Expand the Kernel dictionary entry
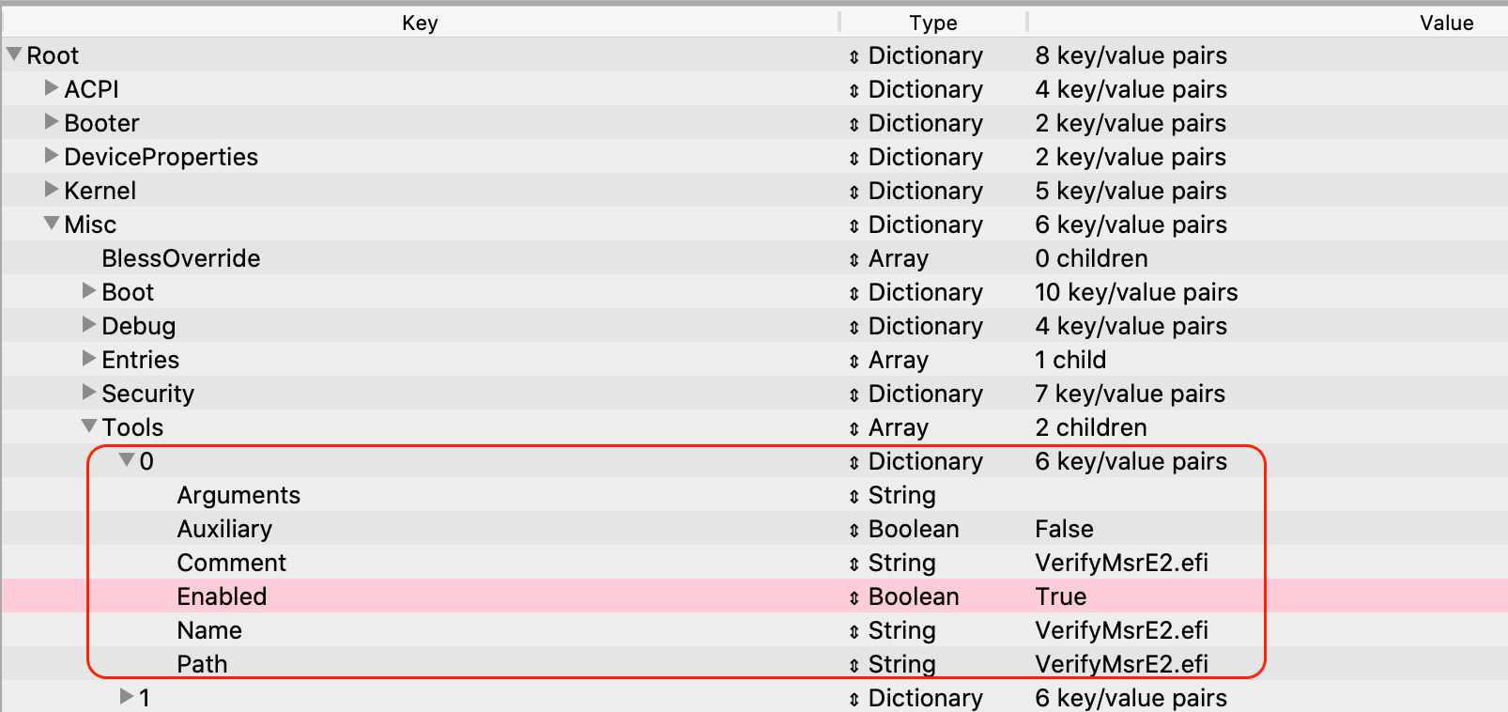 (52, 190)
